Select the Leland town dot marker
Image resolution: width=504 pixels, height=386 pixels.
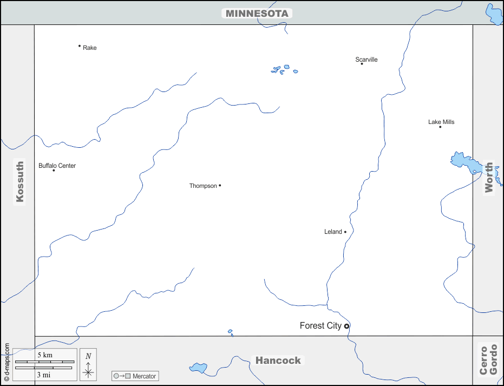coord(345,232)
